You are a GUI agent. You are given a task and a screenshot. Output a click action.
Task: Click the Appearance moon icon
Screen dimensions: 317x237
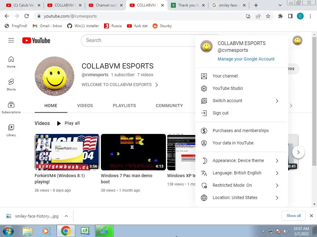pos(204,160)
